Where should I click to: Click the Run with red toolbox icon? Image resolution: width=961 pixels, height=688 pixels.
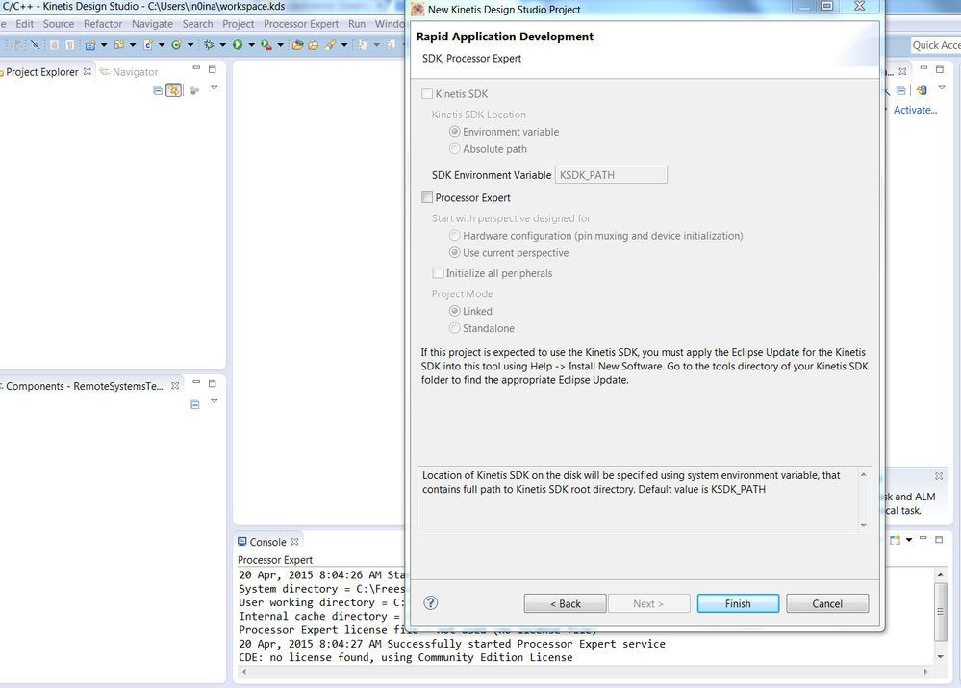(266, 45)
